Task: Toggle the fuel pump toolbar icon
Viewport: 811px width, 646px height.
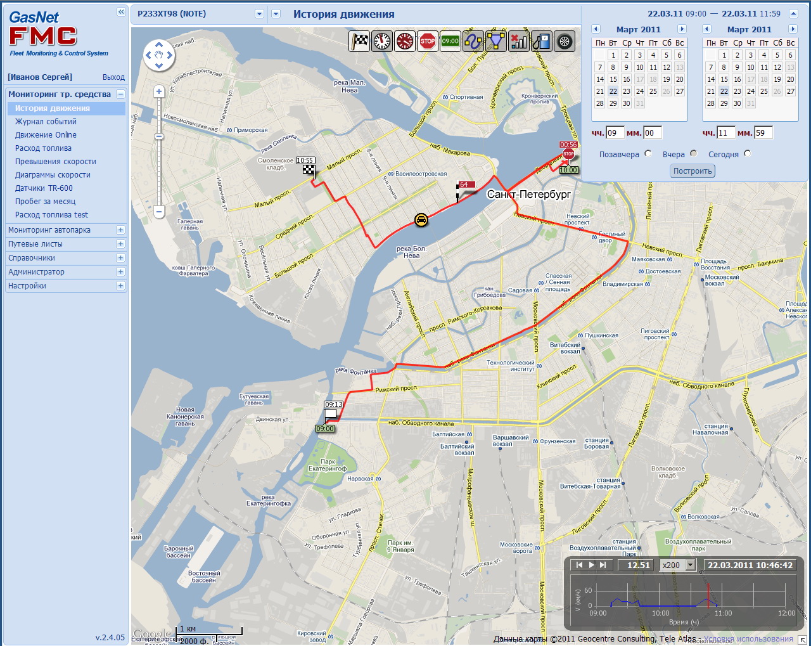Action: [542, 41]
